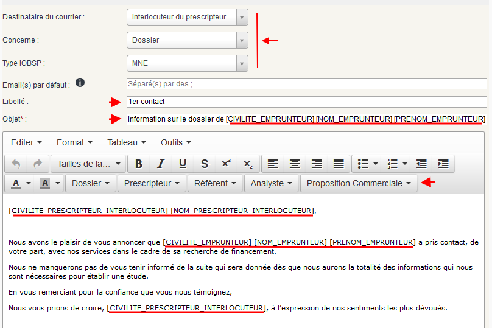Viewport: 492px width, 328px height.
Task: Undo the last edit
Action: [x=16, y=164]
